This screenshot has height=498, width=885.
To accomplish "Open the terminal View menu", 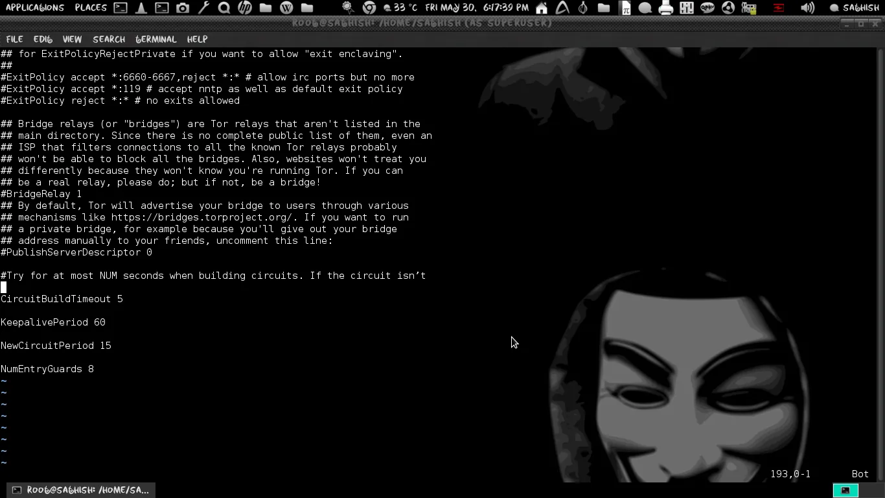I will (72, 39).
